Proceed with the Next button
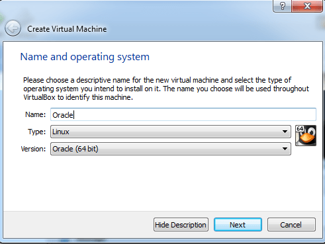 (x=238, y=225)
